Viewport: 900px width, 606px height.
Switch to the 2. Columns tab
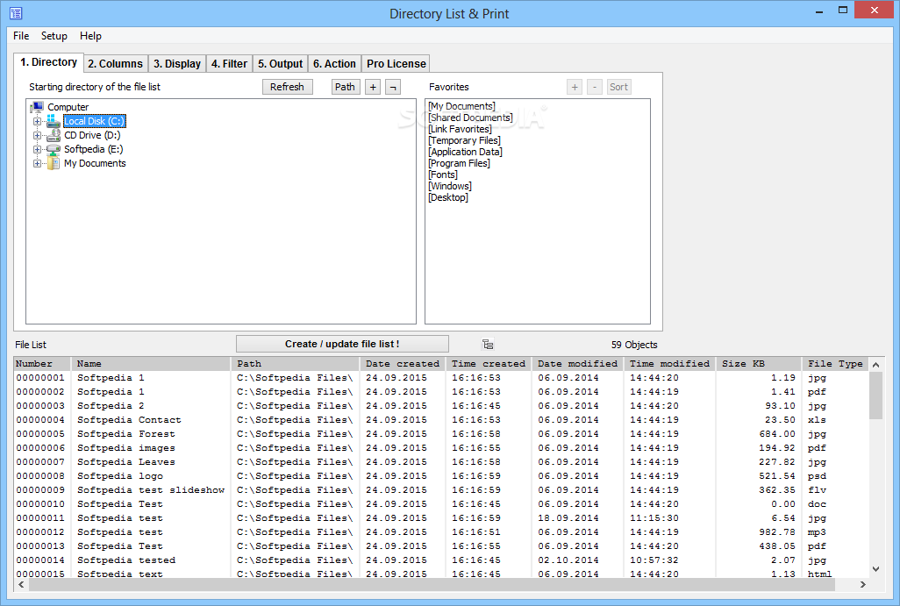[x=116, y=64]
